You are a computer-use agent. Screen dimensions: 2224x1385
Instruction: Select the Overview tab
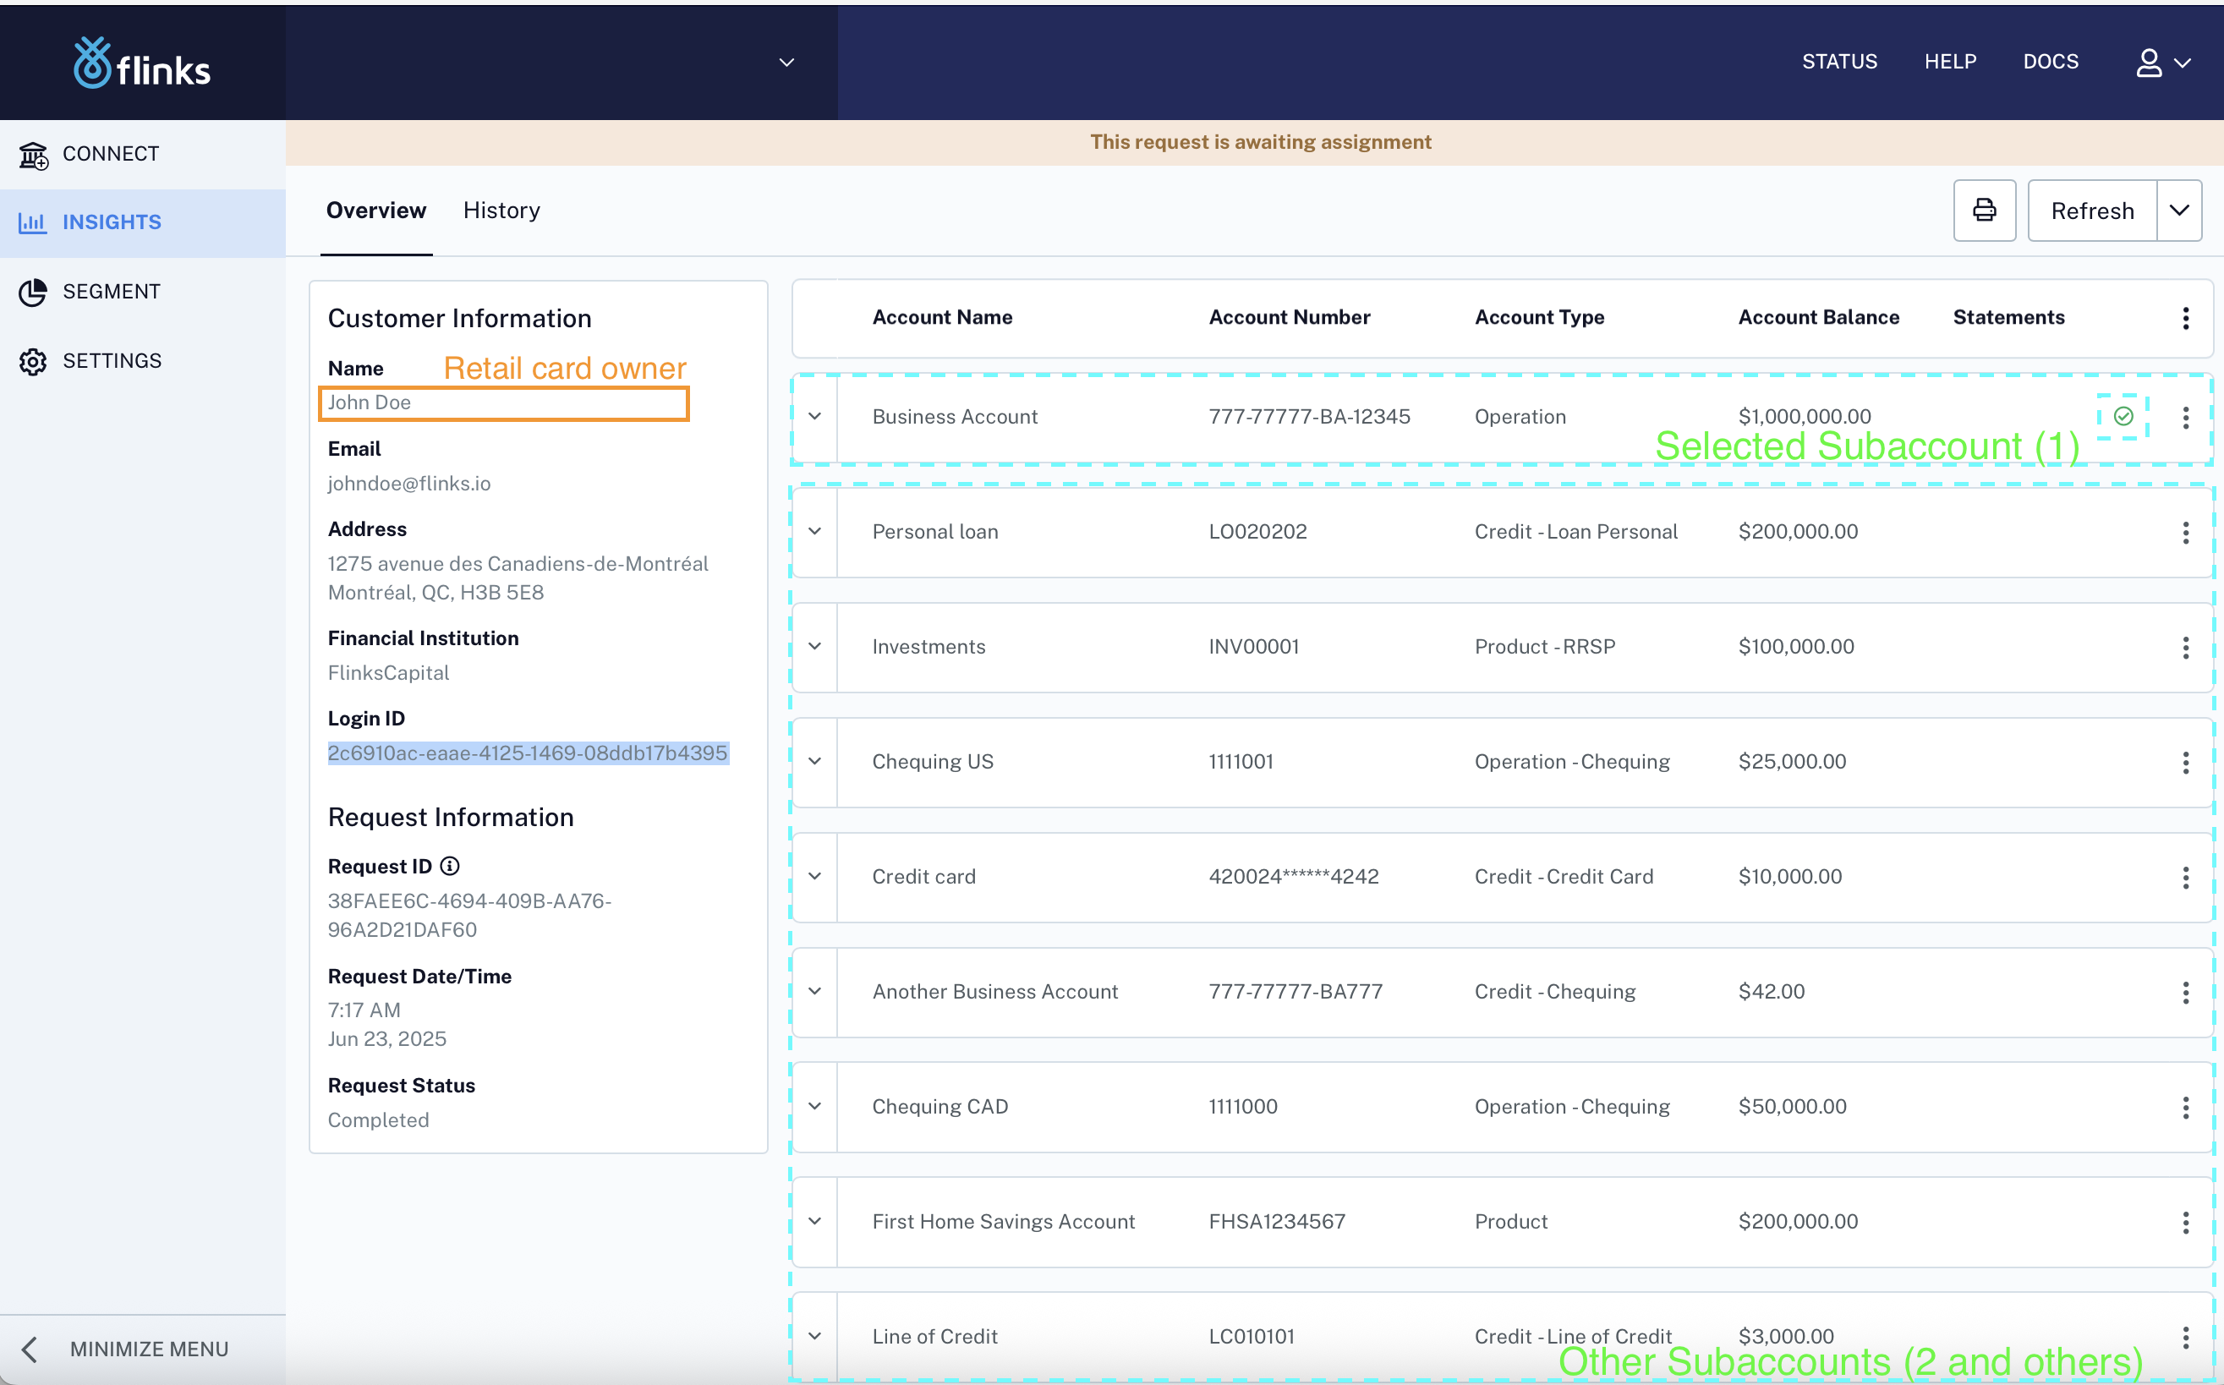(375, 211)
